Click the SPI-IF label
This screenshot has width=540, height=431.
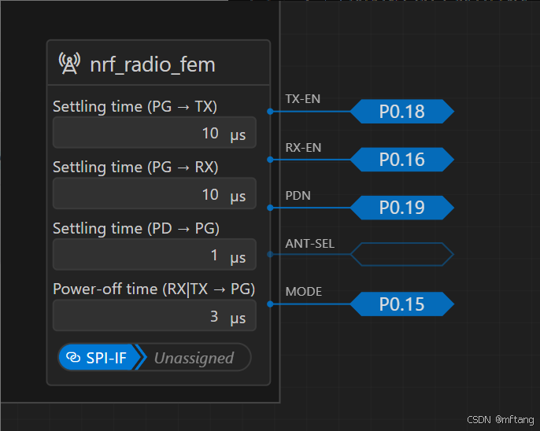pyautogui.click(x=106, y=358)
